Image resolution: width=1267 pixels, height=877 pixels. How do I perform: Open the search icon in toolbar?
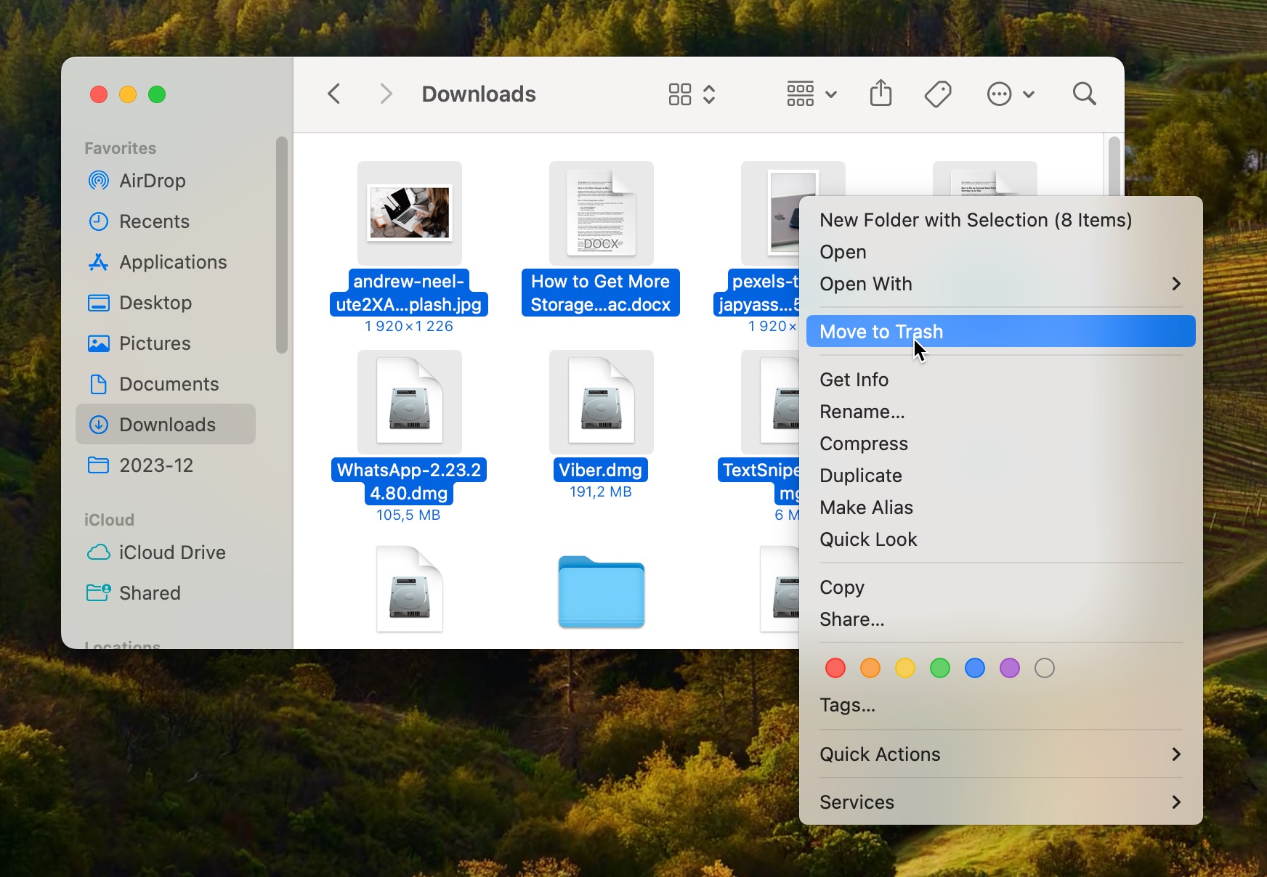(1083, 94)
